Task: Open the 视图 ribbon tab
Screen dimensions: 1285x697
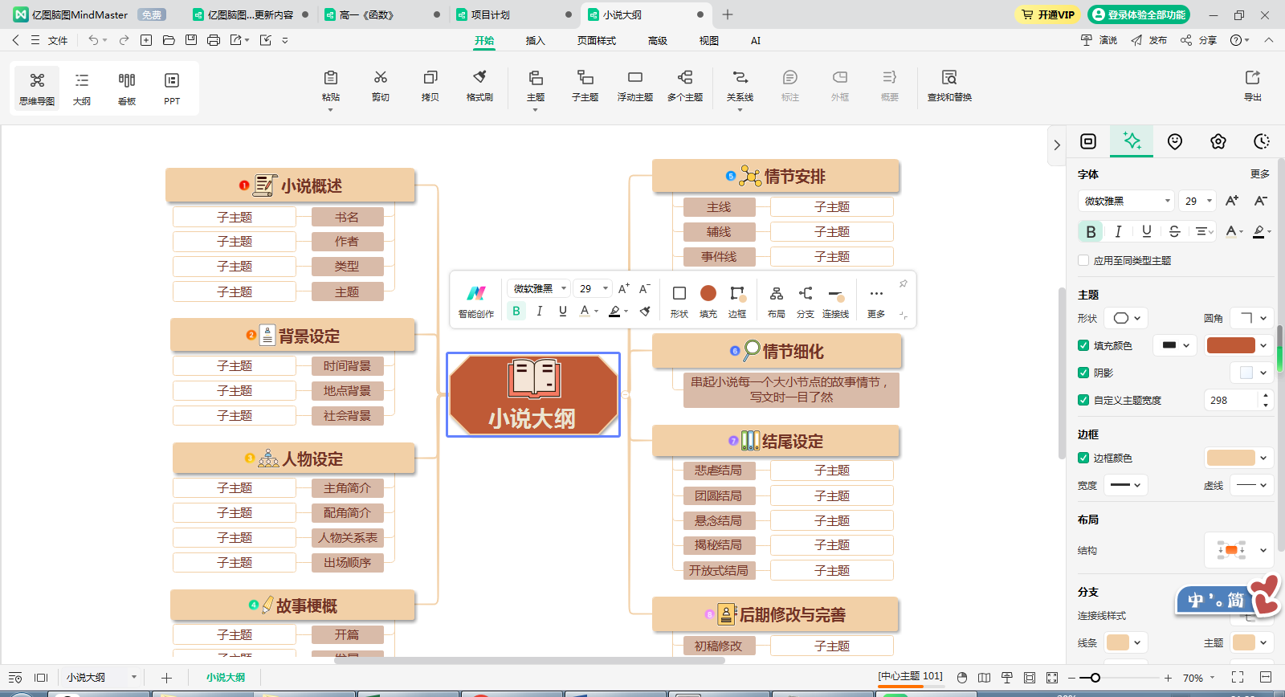Action: [x=709, y=40]
